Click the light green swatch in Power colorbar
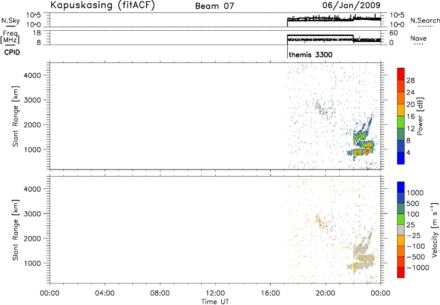Viewport: 440px width, 305px height. 401,122
